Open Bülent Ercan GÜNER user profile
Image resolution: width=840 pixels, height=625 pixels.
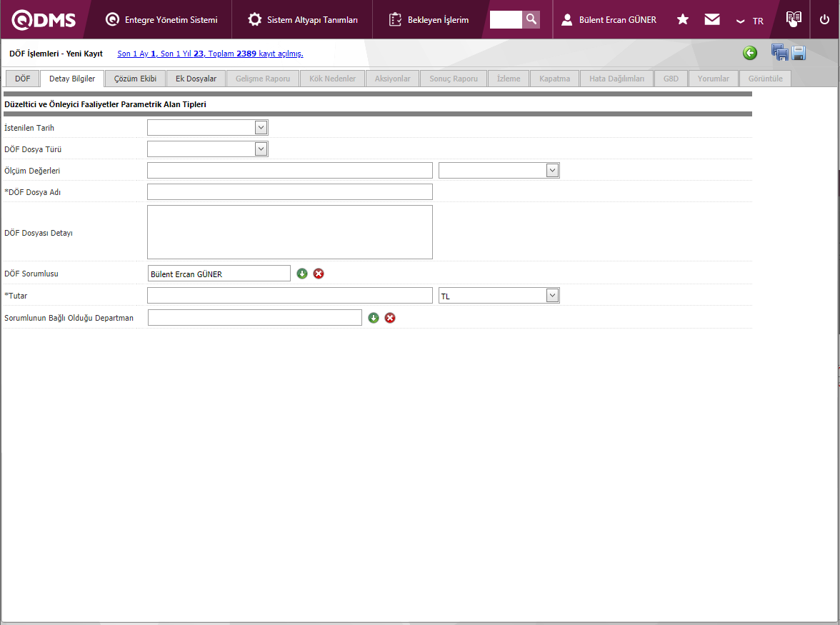point(609,20)
